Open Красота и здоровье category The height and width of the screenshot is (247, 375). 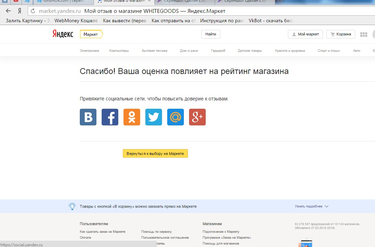pyautogui.click(x=290, y=51)
